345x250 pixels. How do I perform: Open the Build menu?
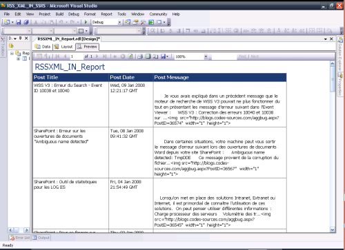click(x=59, y=14)
